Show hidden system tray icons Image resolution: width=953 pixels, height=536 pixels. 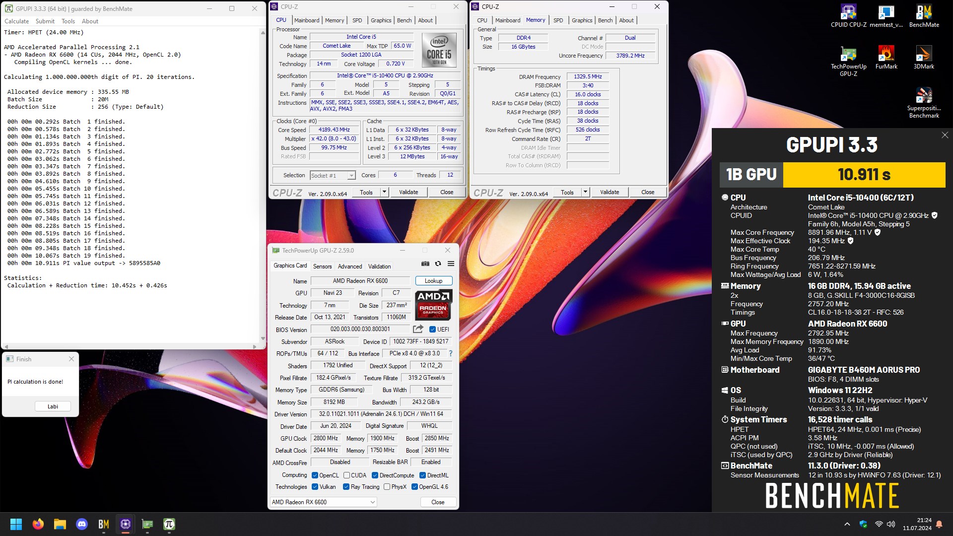pyautogui.click(x=847, y=524)
